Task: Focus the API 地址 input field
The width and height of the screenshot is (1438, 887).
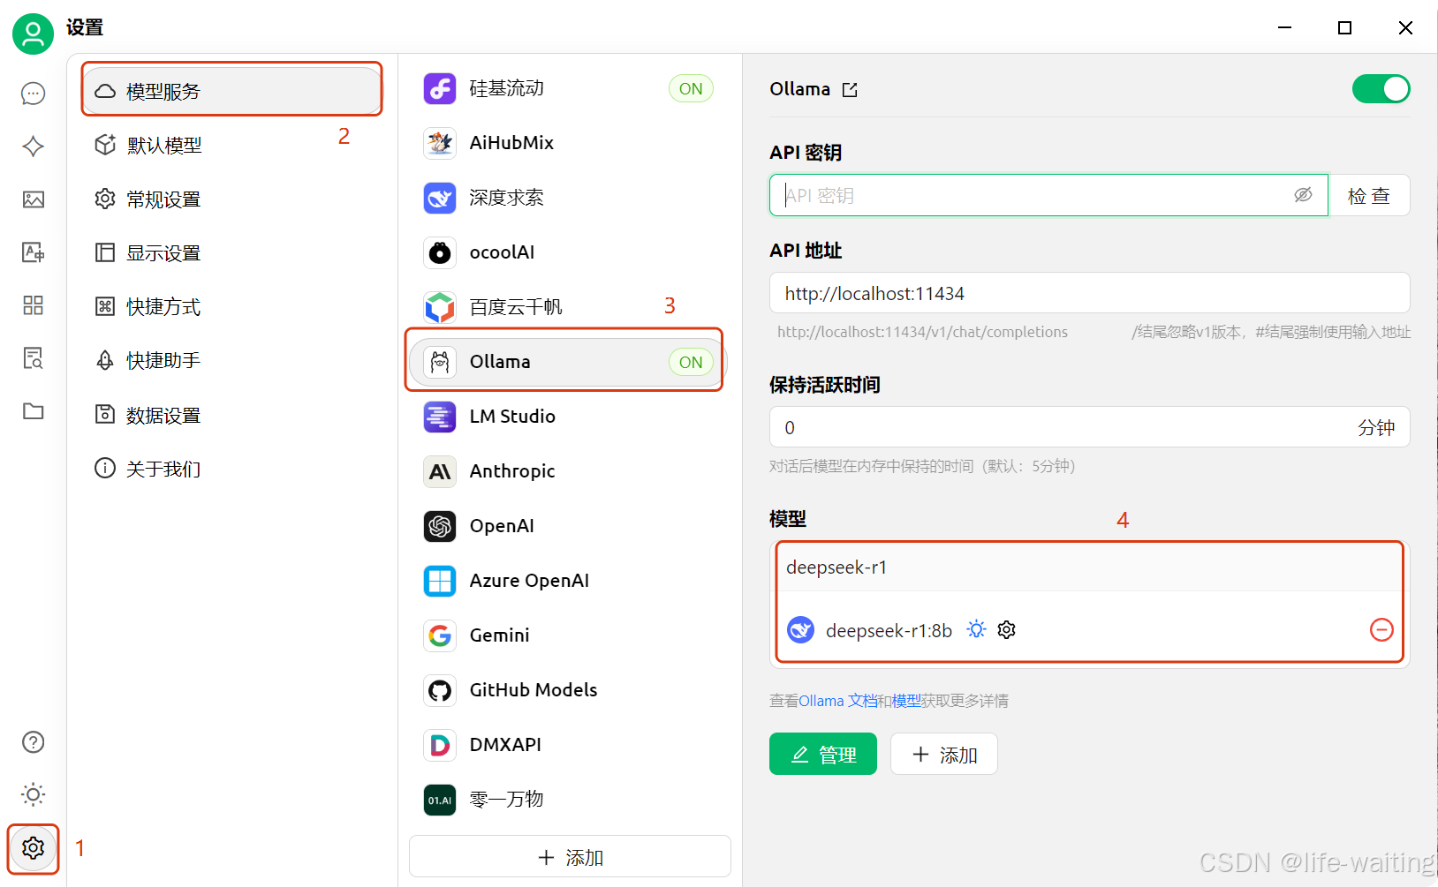Action: point(1090,293)
